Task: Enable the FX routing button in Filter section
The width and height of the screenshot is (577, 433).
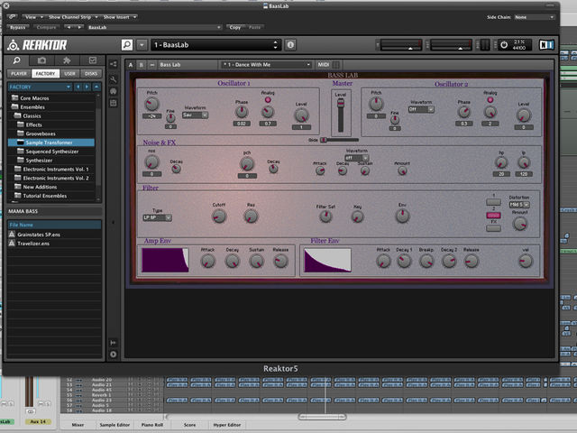Action: pos(493,228)
